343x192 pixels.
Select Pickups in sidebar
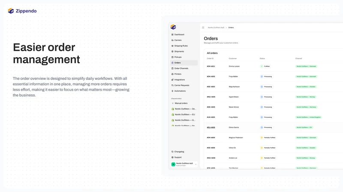click(x=178, y=57)
